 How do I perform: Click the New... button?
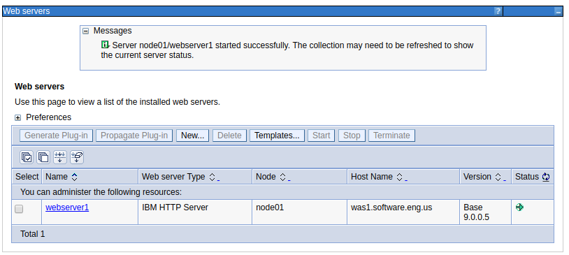click(x=193, y=136)
